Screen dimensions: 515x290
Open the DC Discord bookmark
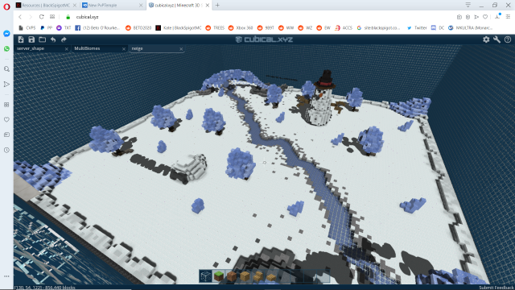click(x=438, y=28)
